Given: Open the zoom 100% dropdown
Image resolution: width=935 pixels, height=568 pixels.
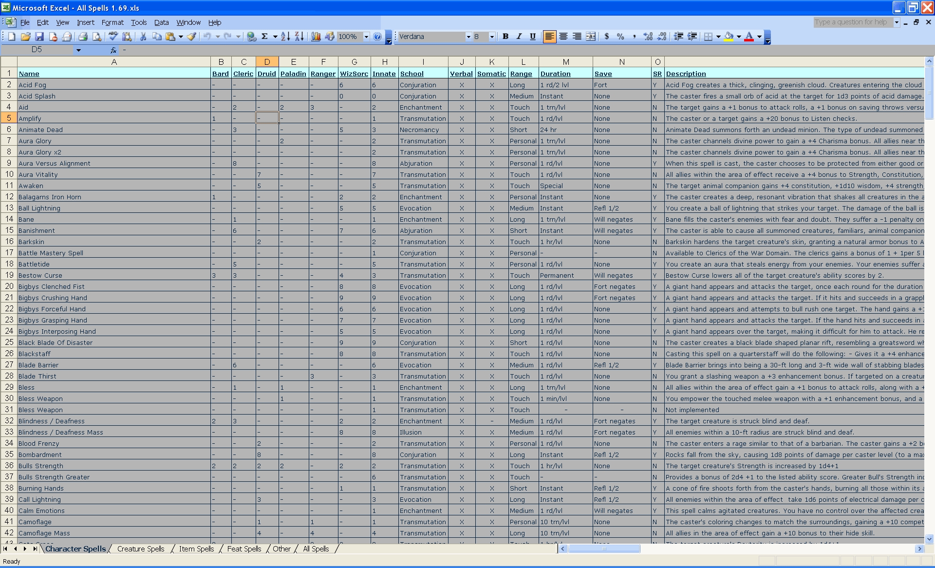Looking at the screenshot, I should 366,37.
